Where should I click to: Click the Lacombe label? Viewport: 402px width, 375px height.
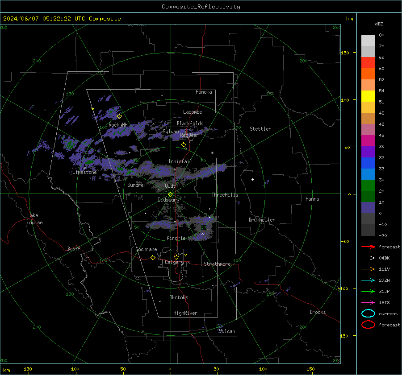point(193,112)
